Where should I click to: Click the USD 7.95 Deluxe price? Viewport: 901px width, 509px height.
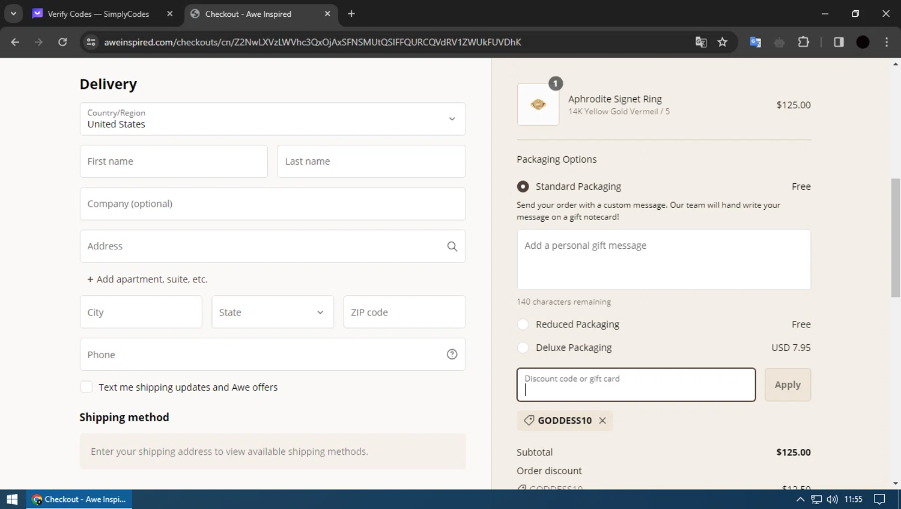791,348
